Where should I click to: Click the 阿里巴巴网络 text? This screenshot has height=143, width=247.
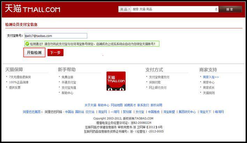point(53,112)
